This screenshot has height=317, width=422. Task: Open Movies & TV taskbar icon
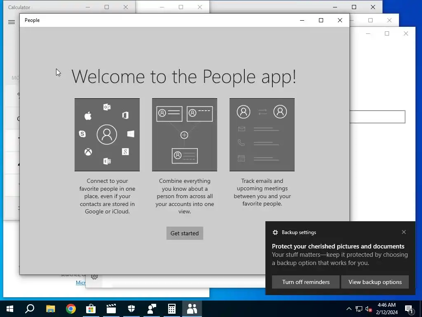pos(111,309)
